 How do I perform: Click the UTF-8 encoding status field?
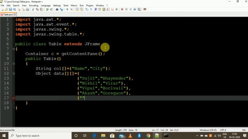223,130
